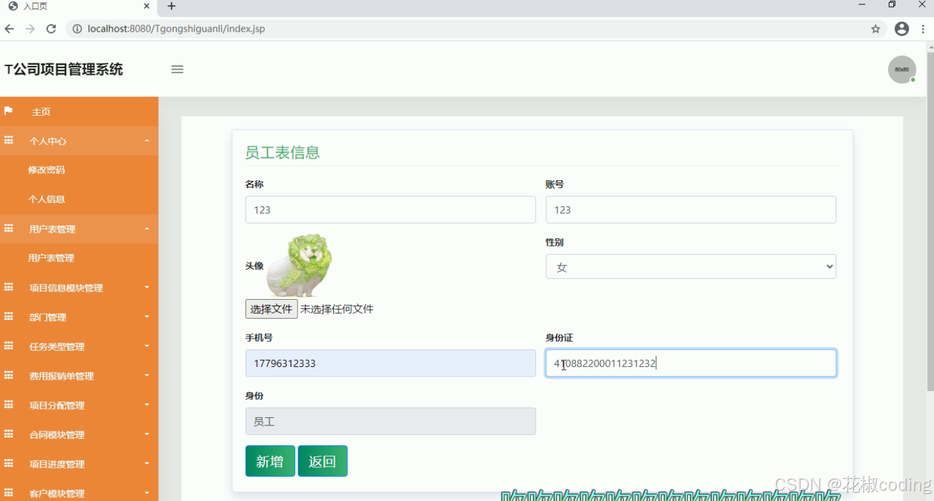Click the icon beside 项目进度管理
This screenshot has height=501, width=934.
(9, 464)
